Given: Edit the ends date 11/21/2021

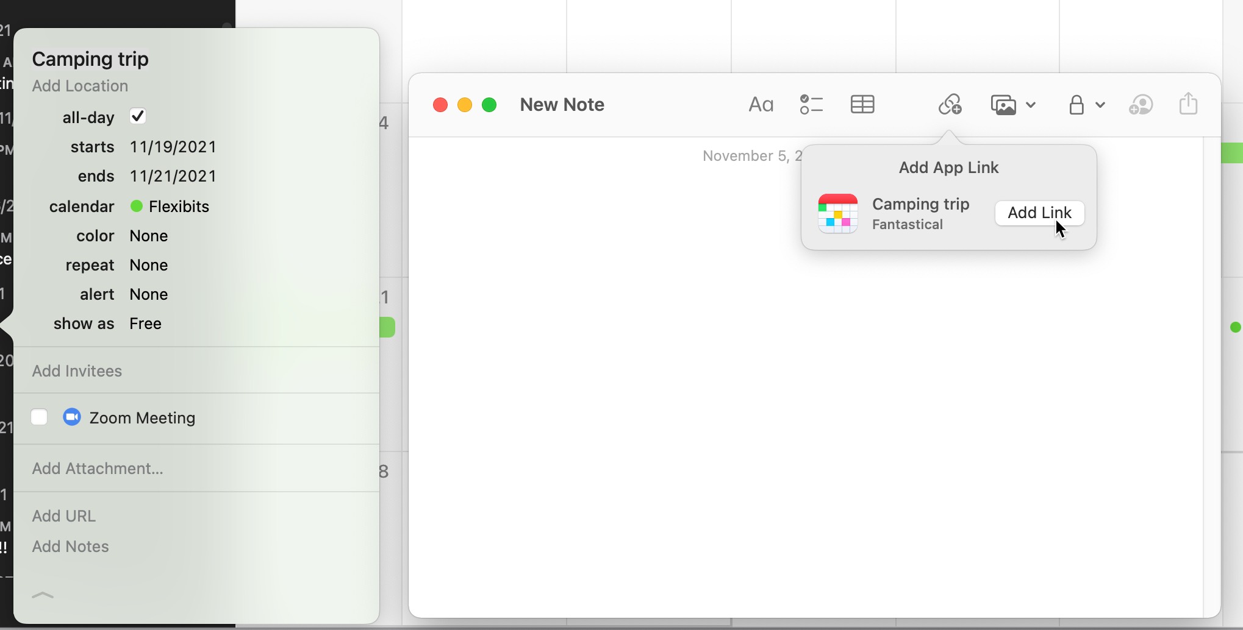Looking at the screenshot, I should coord(173,176).
